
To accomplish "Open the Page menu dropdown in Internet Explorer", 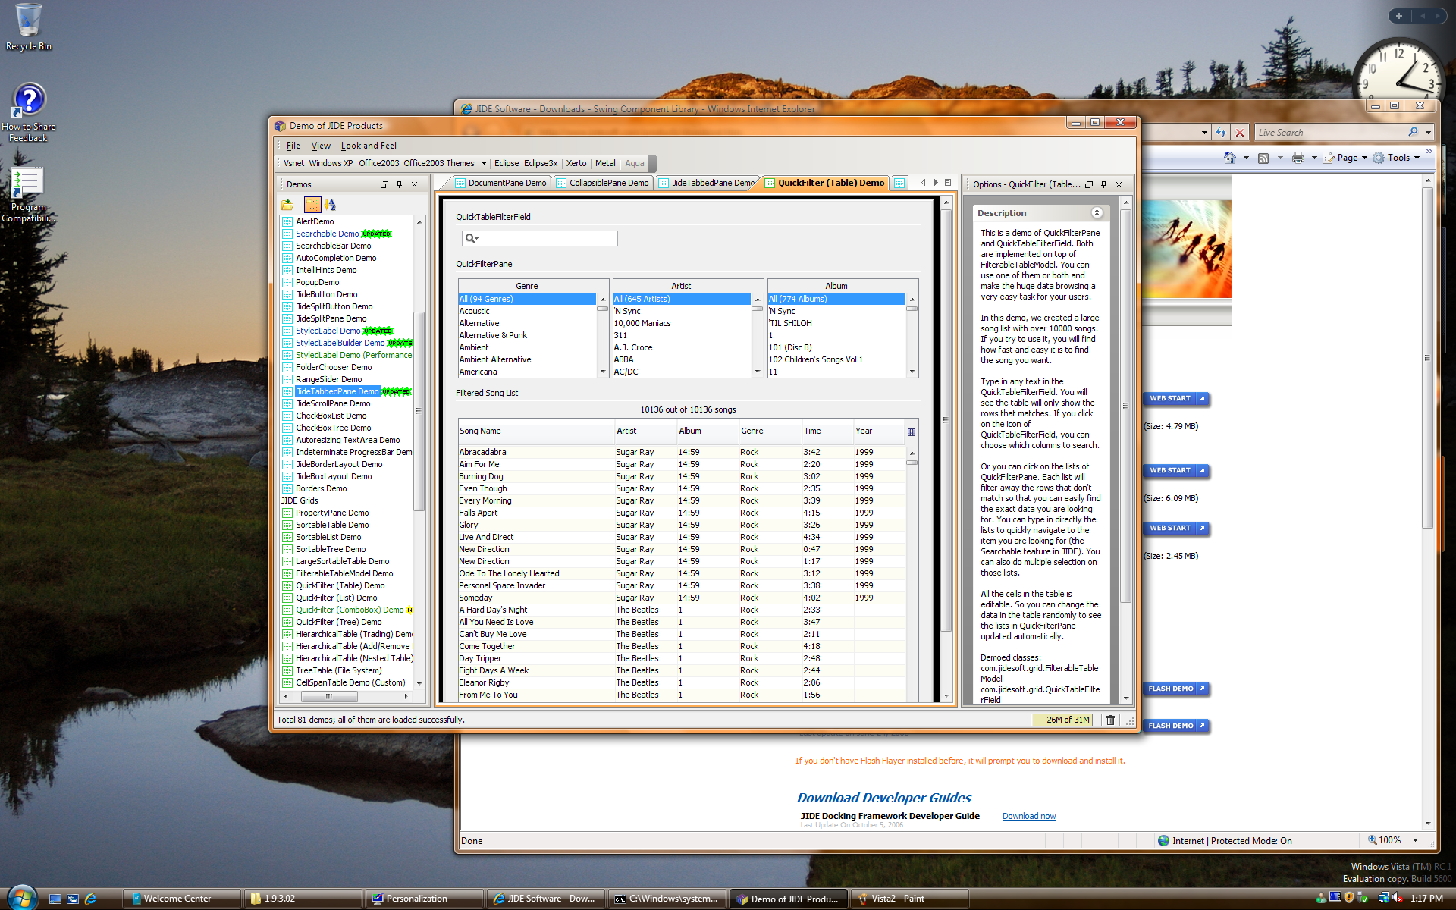I will pyautogui.click(x=1346, y=158).
